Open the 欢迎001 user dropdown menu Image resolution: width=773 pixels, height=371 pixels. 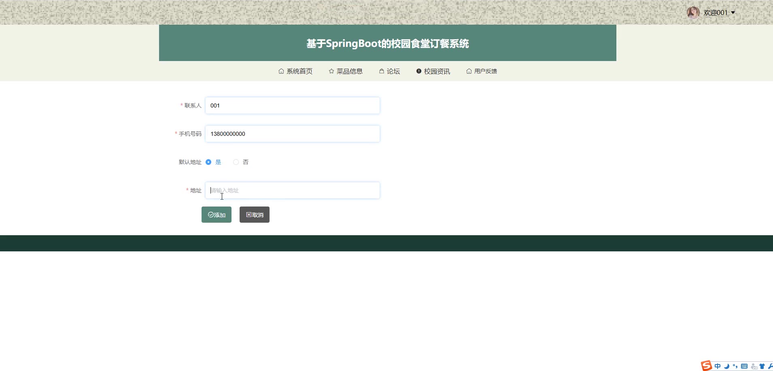pos(719,13)
